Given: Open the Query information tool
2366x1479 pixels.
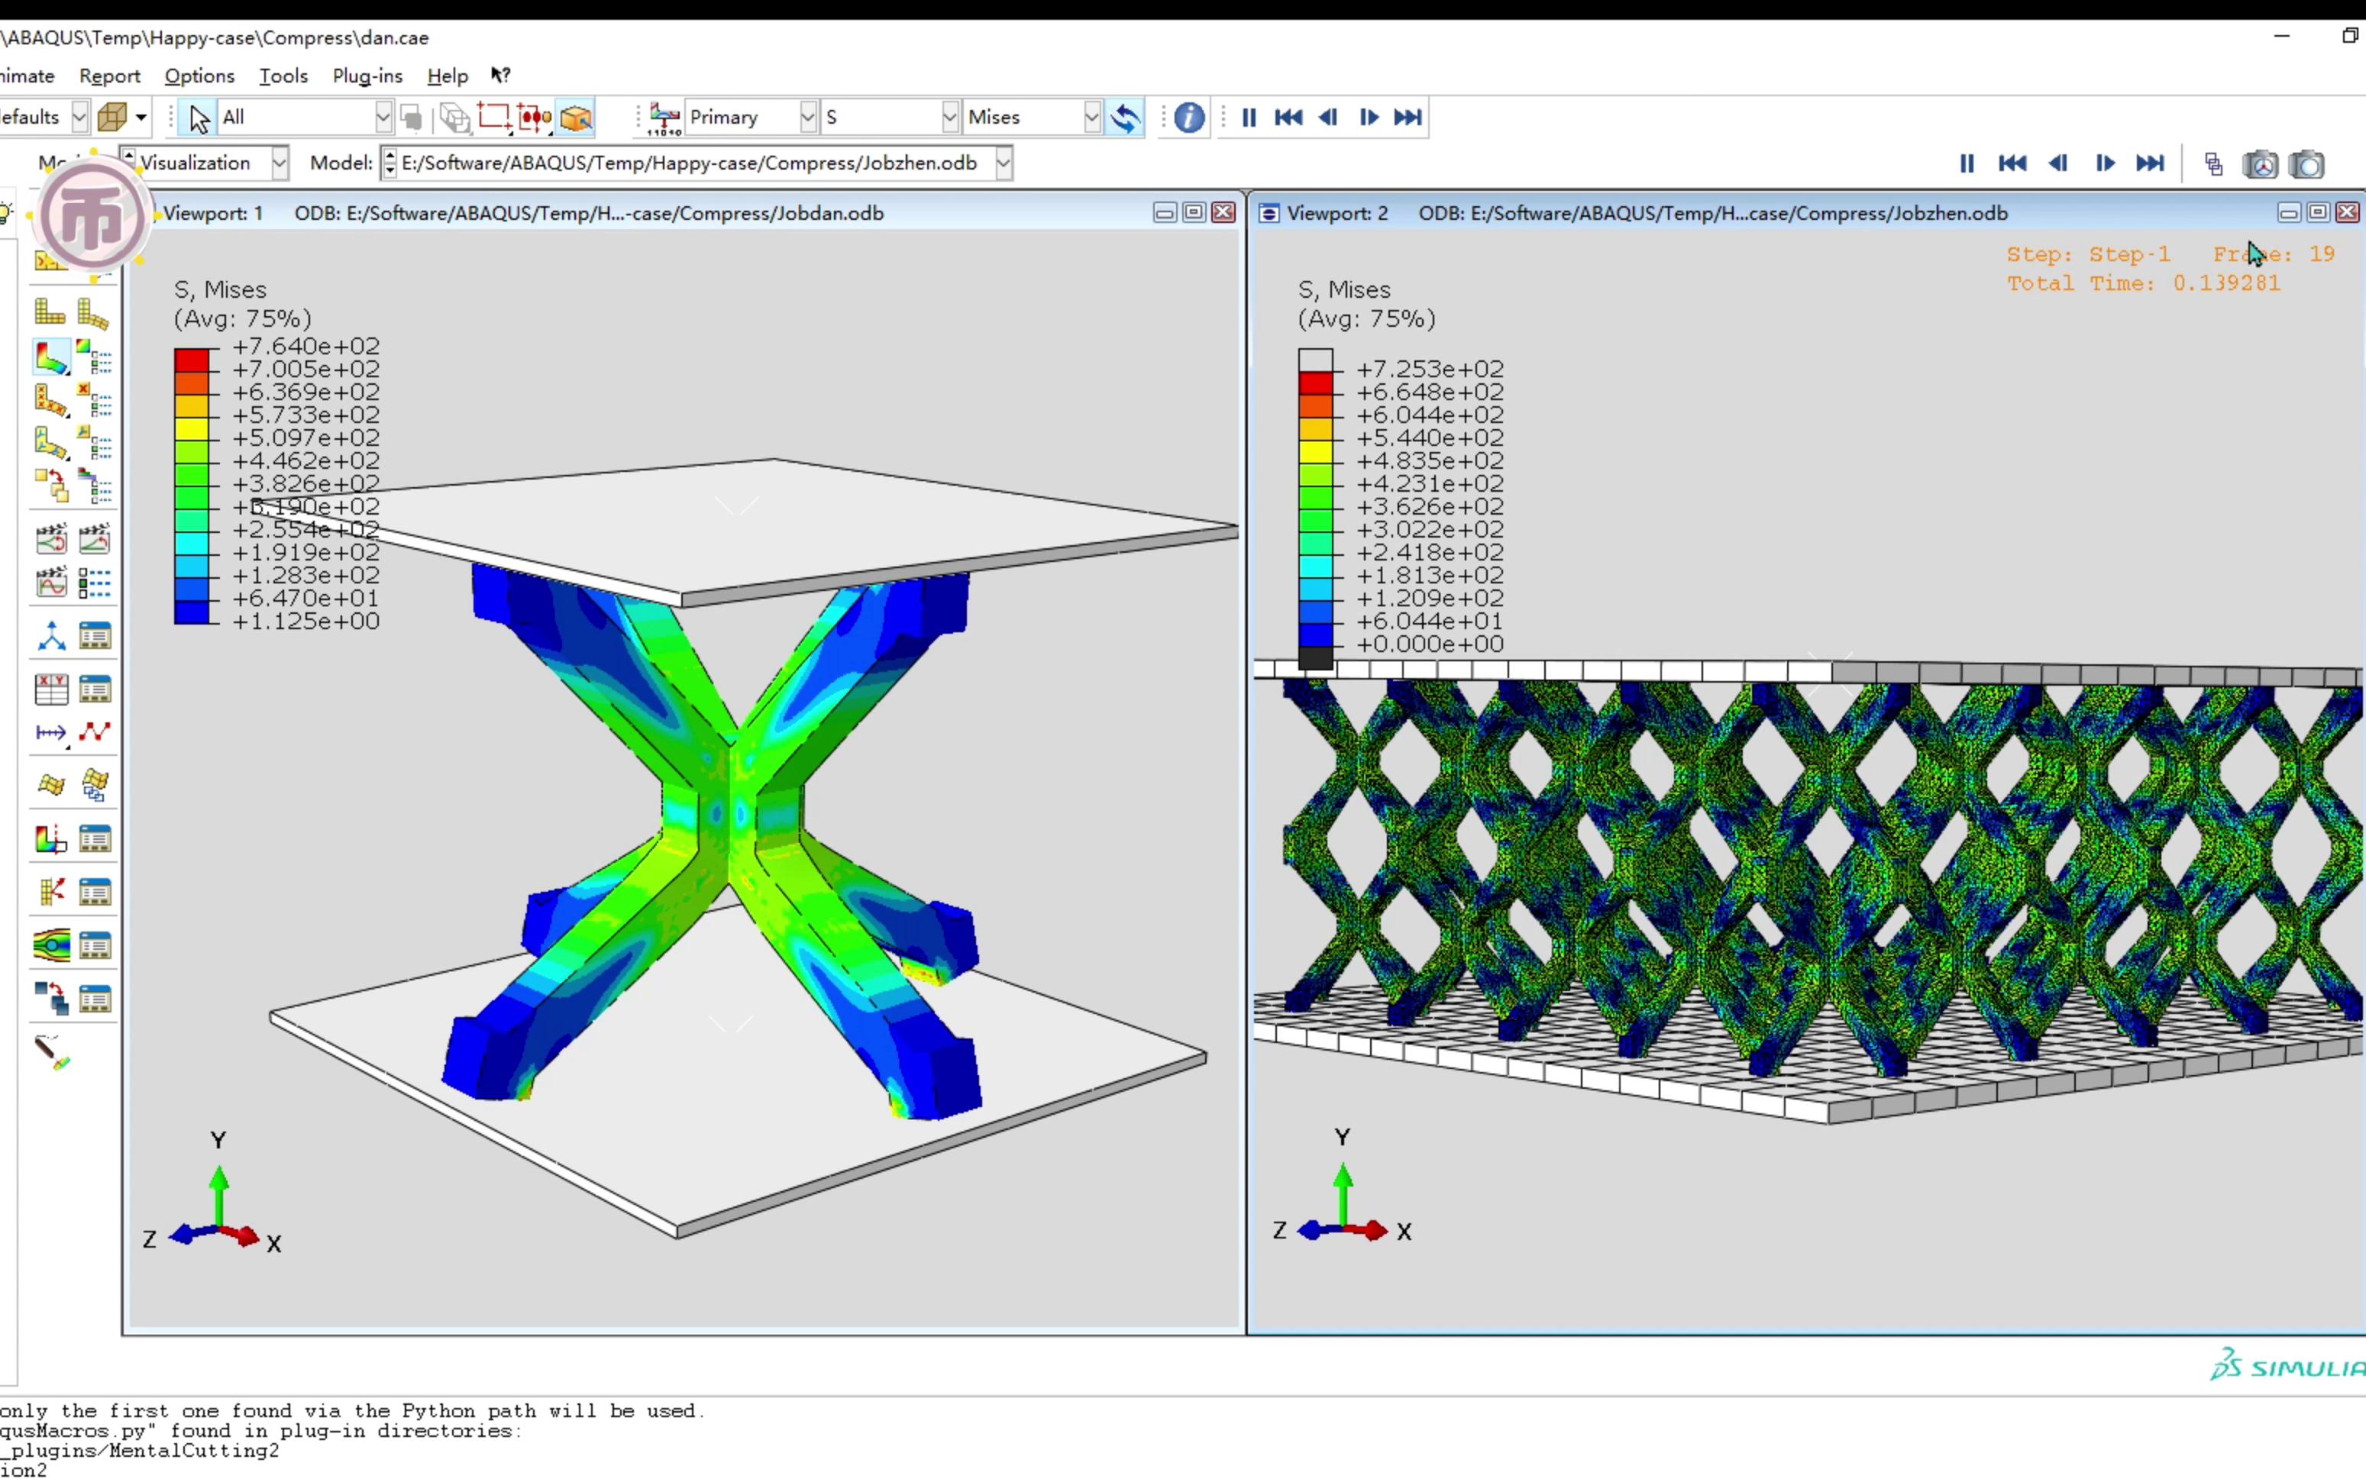Looking at the screenshot, I should tap(1188, 118).
